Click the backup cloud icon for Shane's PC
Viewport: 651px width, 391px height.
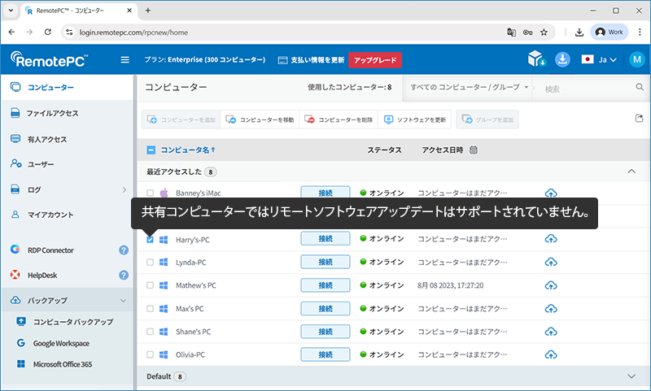551,332
